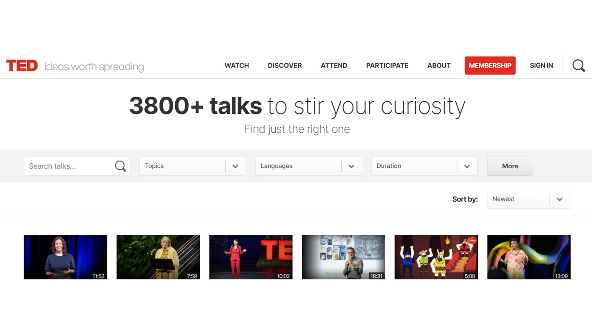Expand the Topics dropdown arrow

(235, 166)
